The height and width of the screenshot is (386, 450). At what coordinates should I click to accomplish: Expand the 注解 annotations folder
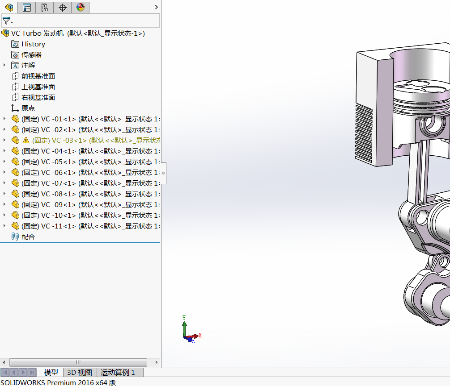coord(4,65)
